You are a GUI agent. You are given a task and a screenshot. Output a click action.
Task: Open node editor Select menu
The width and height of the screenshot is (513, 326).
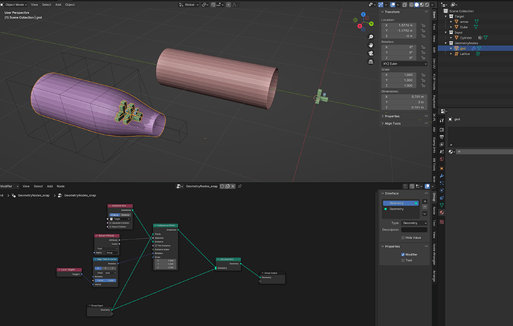point(38,186)
